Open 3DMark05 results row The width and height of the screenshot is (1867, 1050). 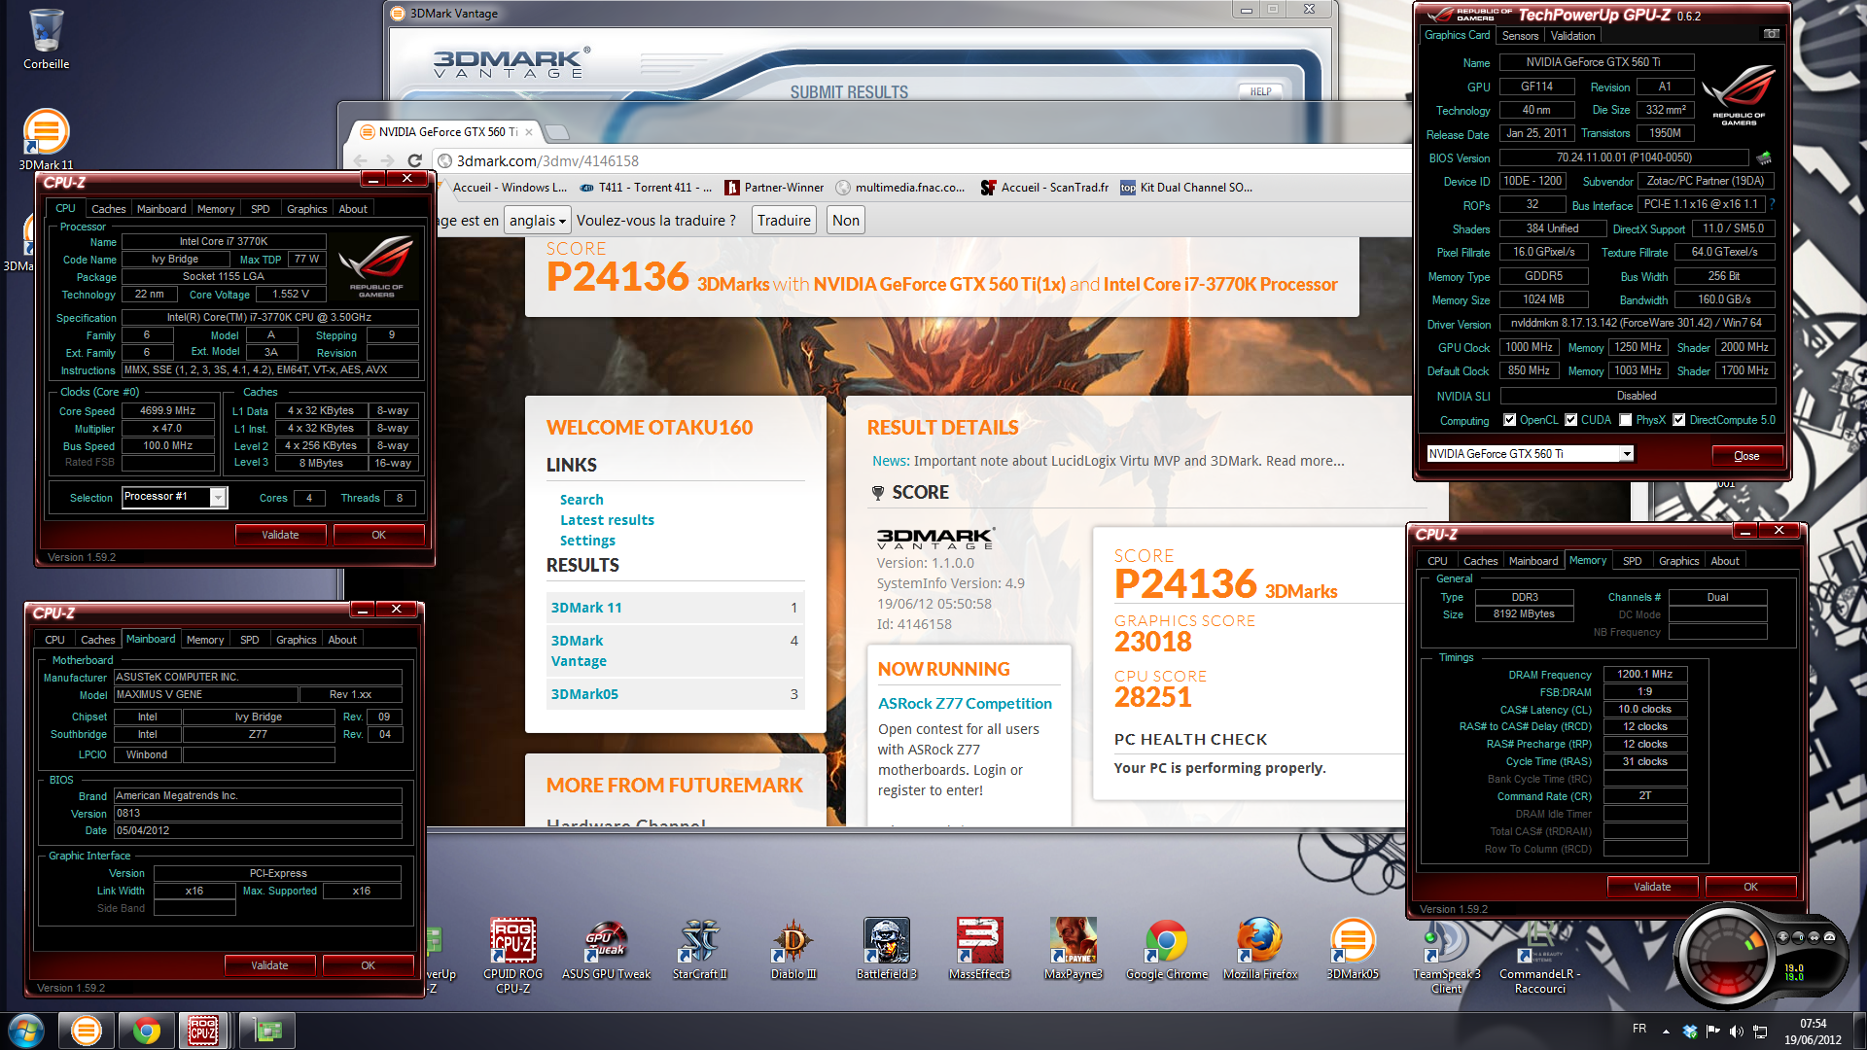675,694
